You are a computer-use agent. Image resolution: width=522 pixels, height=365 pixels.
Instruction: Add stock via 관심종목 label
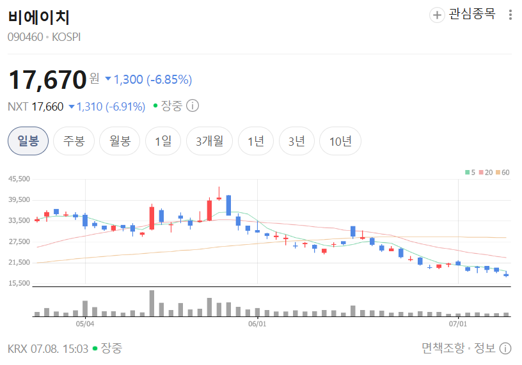coord(471,14)
